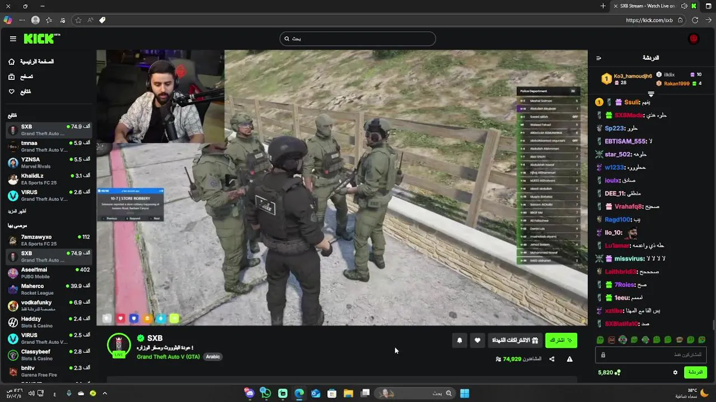
Task: Open the Grand Theft Auto V (GTA) category link
Action: pos(168,357)
